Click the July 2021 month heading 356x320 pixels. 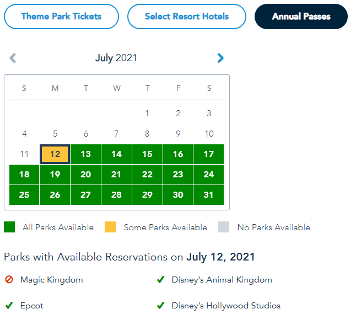click(x=116, y=58)
